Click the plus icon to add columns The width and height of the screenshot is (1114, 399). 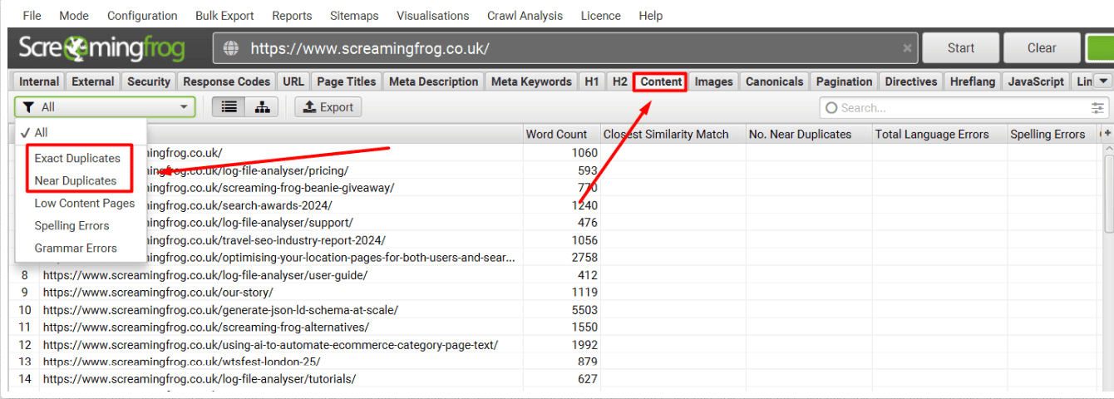pyautogui.click(x=1107, y=134)
